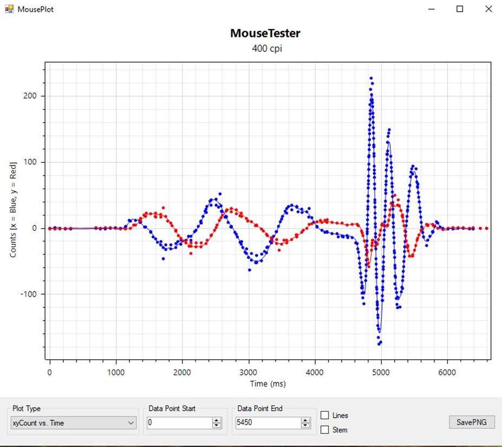Click the SavePNG button
The width and height of the screenshot is (502, 447).
471,422
